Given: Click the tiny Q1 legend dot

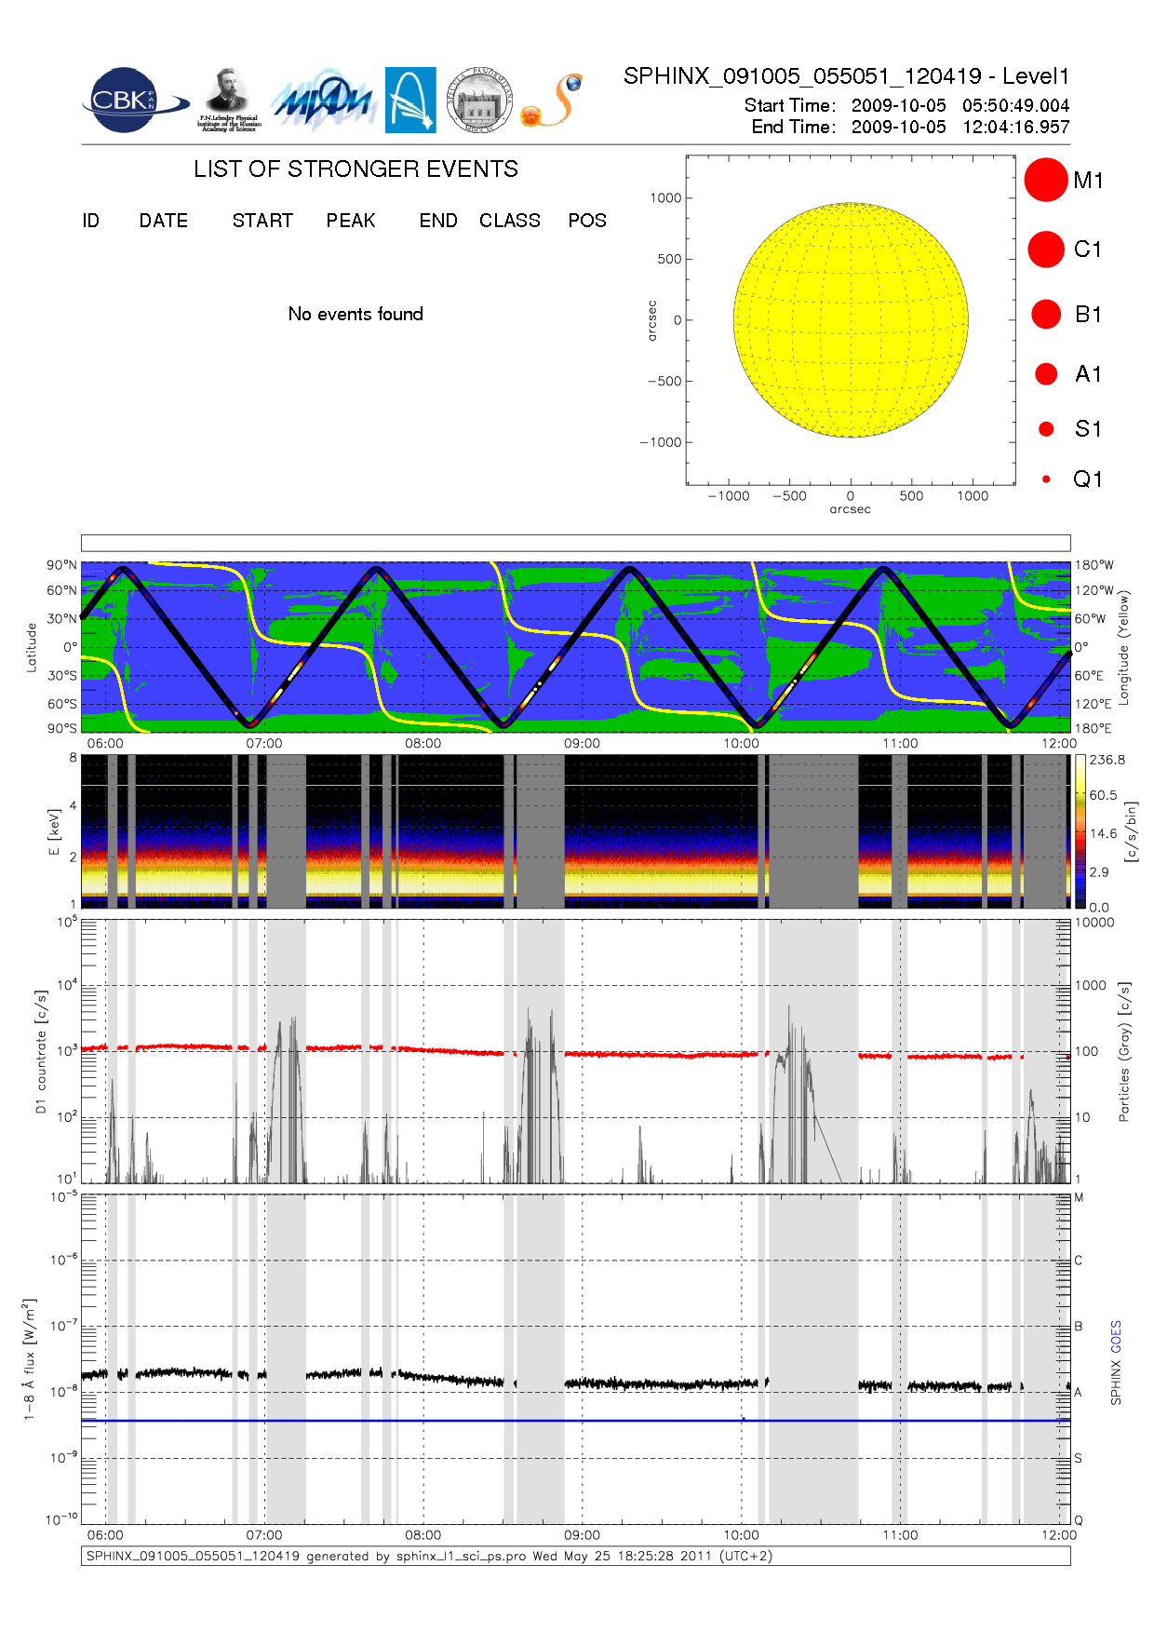Looking at the screenshot, I should [1046, 479].
